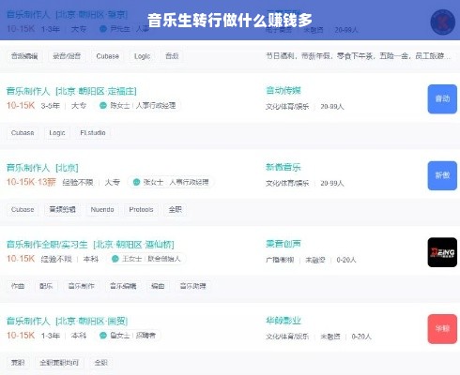Click the black BEING company logo

click(x=442, y=252)
